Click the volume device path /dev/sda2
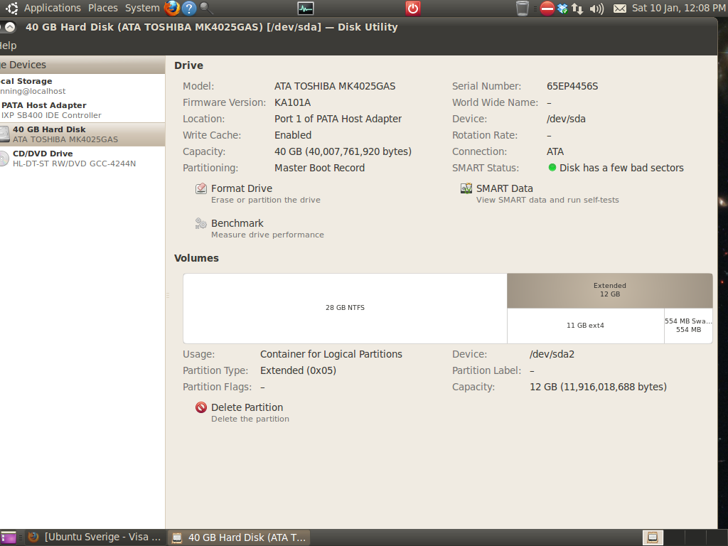Image resolution: width=728 pixels, height=546 pixels. coord(552,354)
